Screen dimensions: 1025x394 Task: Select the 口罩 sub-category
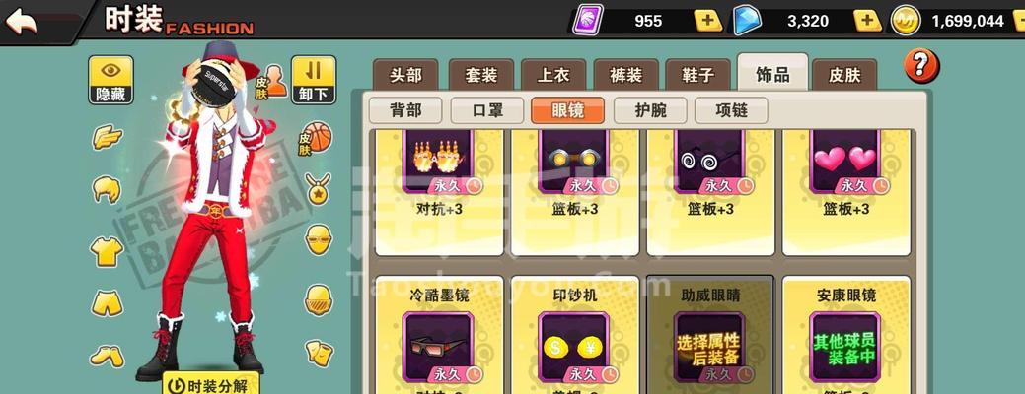coord(487,111)
